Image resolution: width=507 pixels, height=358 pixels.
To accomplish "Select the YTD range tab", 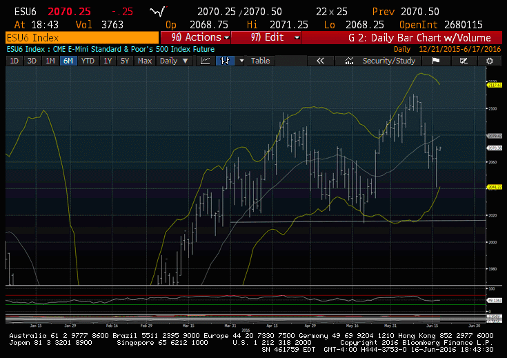I will pos(88,61).
